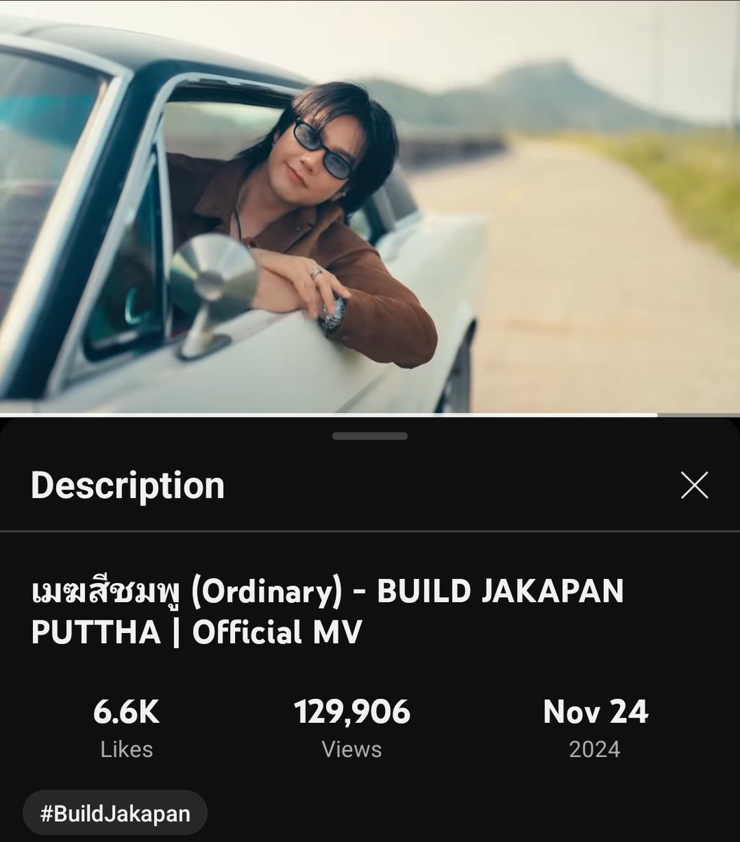Tap the video player showing the car
The height and width of the screenshot is (842, 740).
pos(370,207)
